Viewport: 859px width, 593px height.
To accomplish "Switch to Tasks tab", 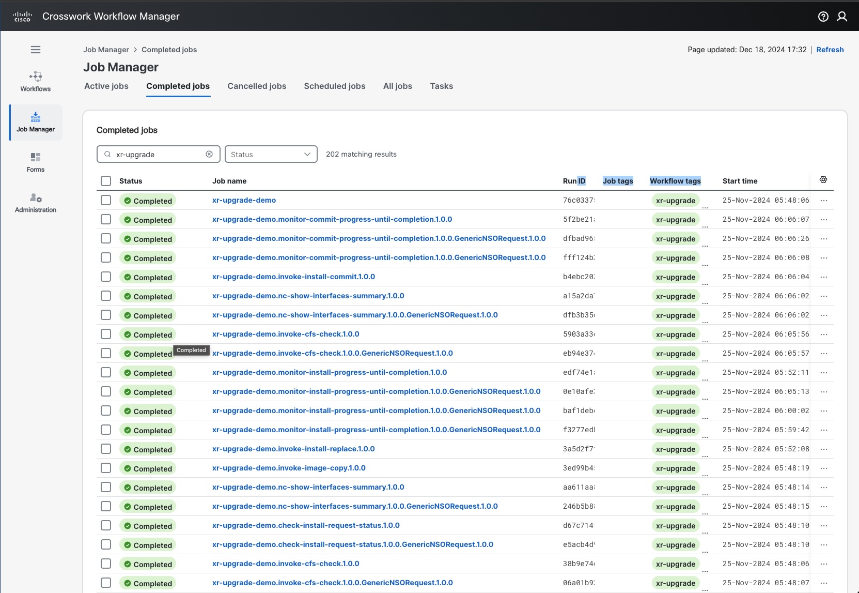I will [442, 86].
